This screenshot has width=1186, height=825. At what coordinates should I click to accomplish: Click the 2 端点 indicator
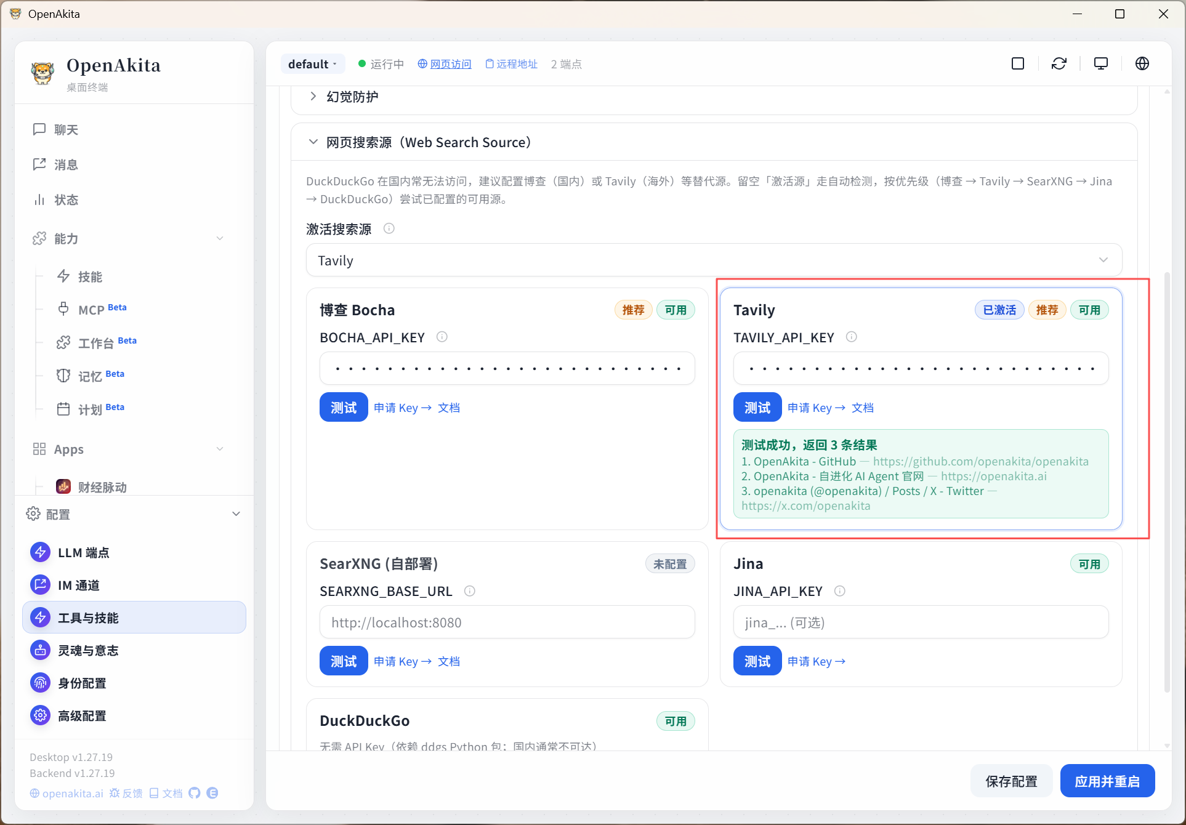[567, 64]
